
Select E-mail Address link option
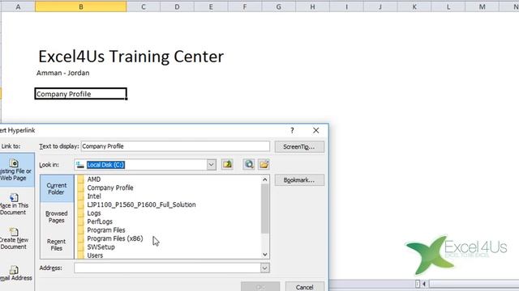pos(15,273)
